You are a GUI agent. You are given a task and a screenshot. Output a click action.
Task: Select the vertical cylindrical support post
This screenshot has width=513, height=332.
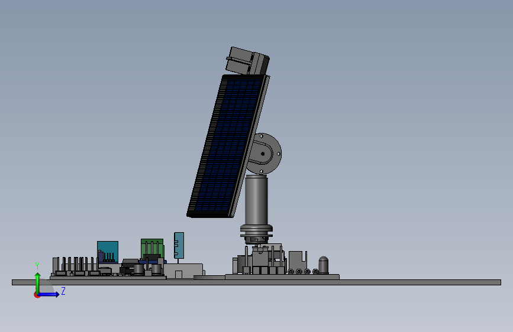[256, 200]
